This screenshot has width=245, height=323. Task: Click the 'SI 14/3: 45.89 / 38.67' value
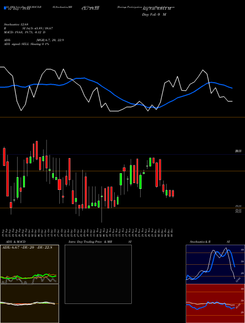38,28
